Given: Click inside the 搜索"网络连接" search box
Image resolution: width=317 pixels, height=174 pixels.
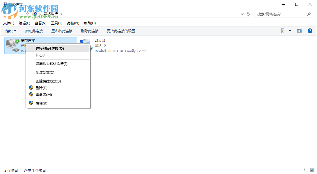Looking at the screenshot, I should 279,14.
